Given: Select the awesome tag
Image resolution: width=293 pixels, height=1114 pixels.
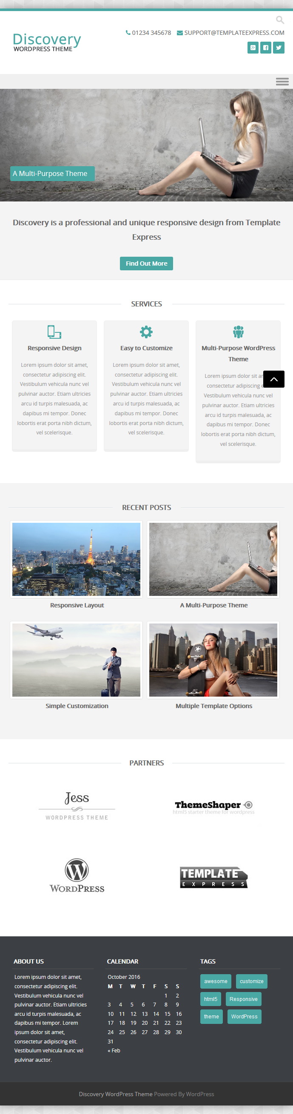Looking at the screenshot, I should [x=216, y=981].
